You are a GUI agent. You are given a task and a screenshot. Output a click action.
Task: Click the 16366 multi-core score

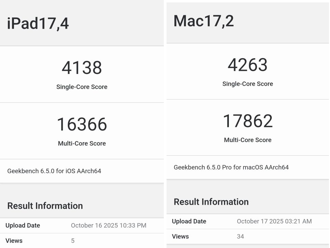[82, 124]
